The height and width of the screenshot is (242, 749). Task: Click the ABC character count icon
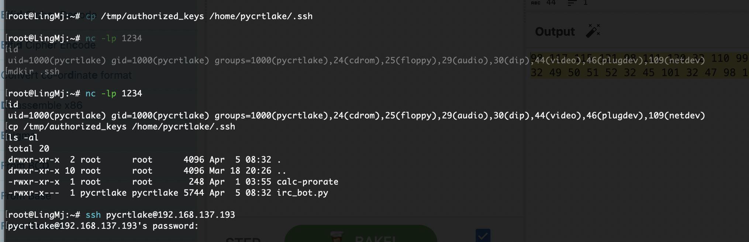coord(536,3)
